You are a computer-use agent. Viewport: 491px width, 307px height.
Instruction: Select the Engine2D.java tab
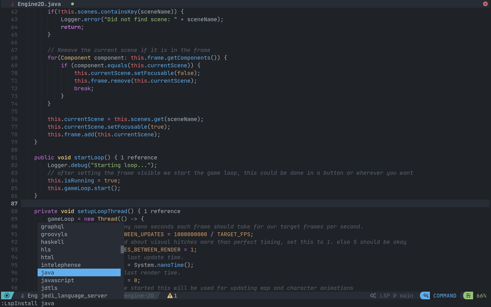point(39,4)
